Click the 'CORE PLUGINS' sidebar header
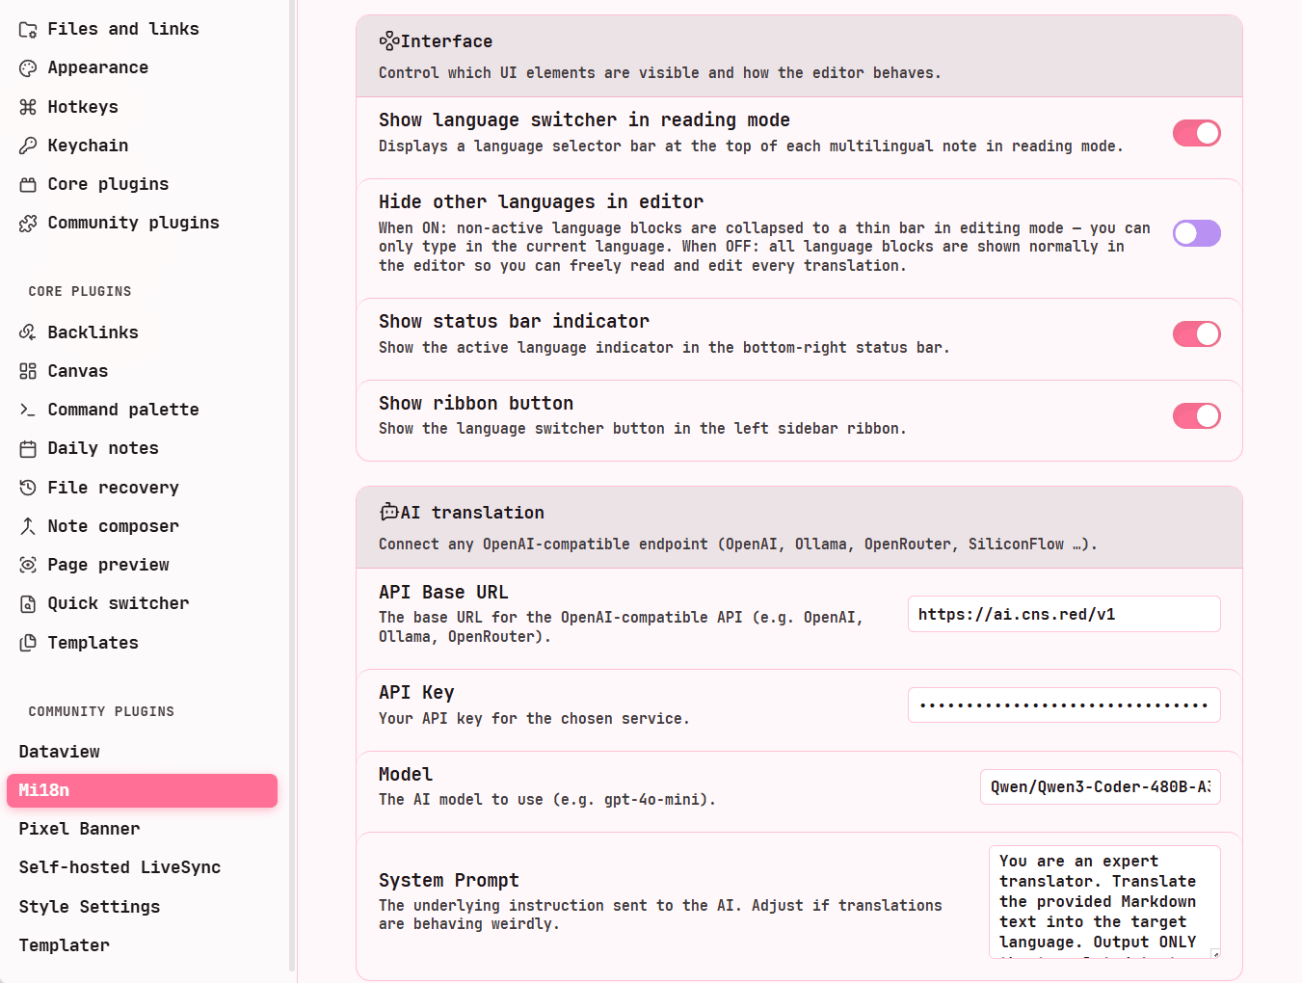This screenshot has width=1302, height=983. coord(80,291)
